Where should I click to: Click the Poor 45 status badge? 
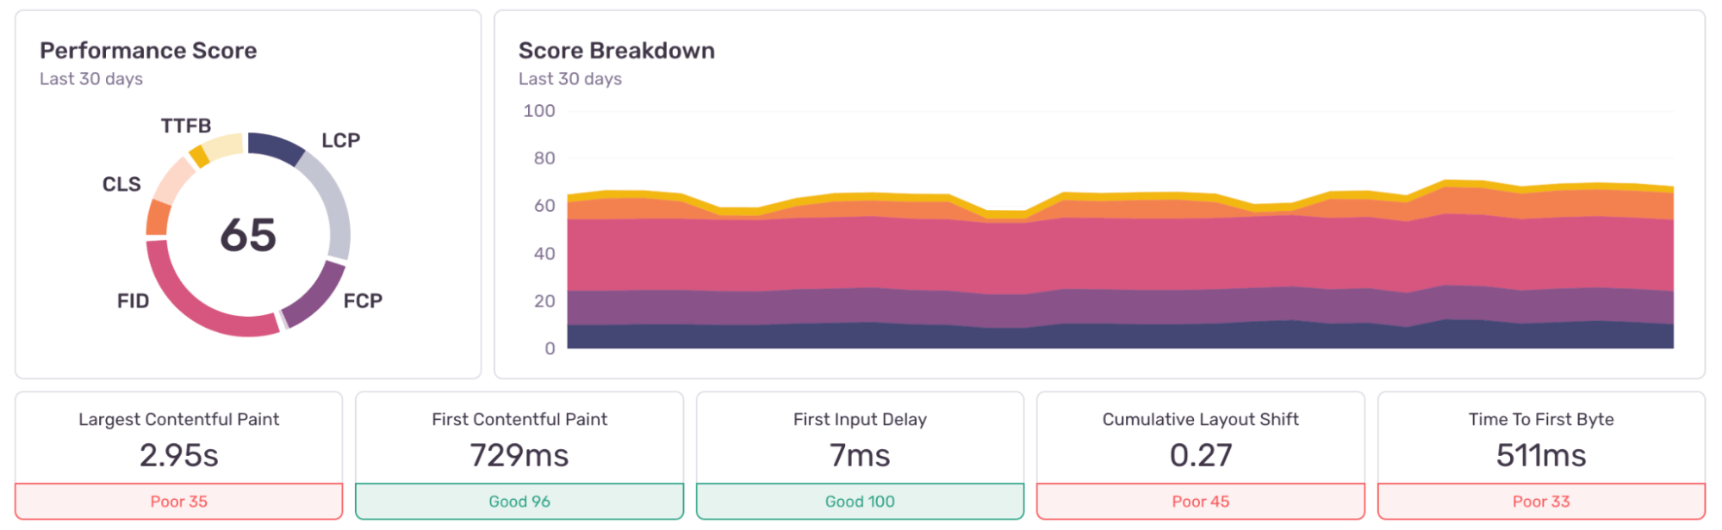coord(1201,502)
